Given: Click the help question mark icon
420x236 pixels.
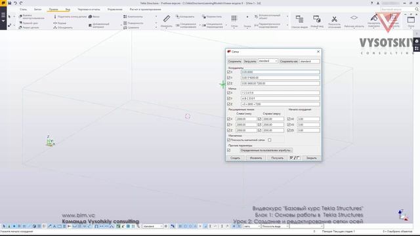Looking at the screenshot, I should 371,3.
